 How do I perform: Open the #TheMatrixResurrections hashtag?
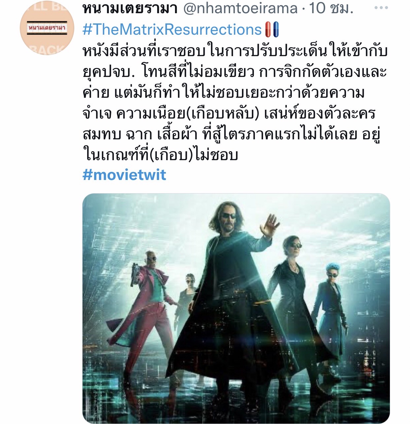click(172, 30)
